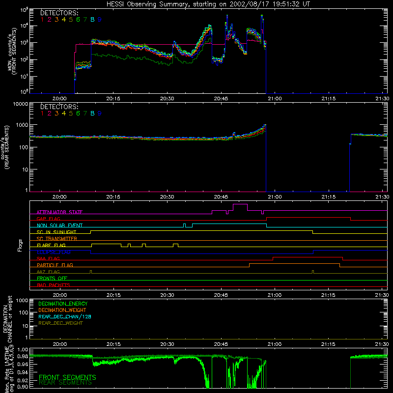Viewport: 393px width, 393px height.
Task: Click the PARTICLE_FLAG label
Action: pyautogui.click(x=55, y=265)
